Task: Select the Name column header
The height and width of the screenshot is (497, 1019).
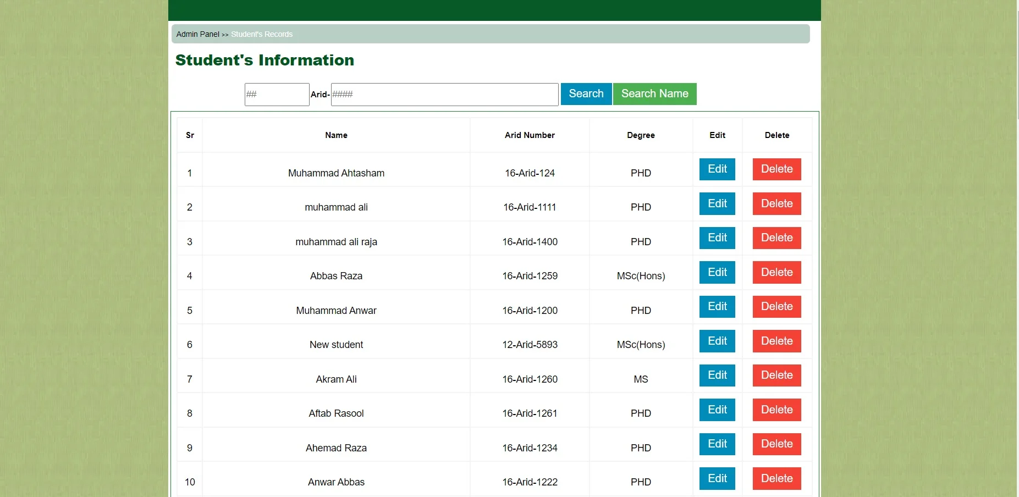Action: click(336, 135)
